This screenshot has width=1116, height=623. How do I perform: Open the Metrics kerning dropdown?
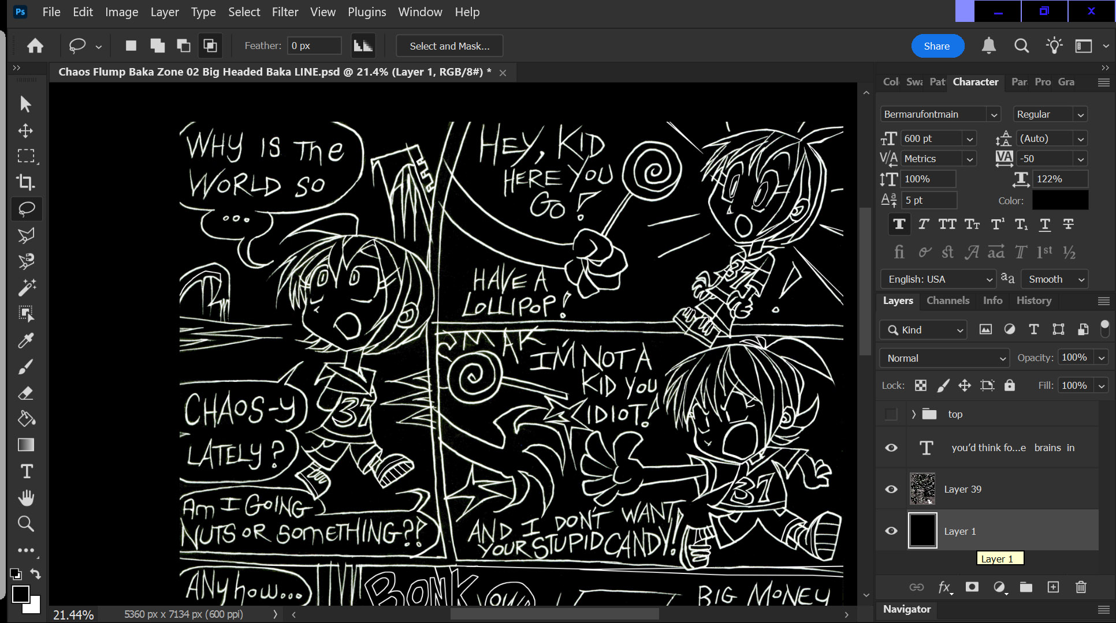(970, 159)
